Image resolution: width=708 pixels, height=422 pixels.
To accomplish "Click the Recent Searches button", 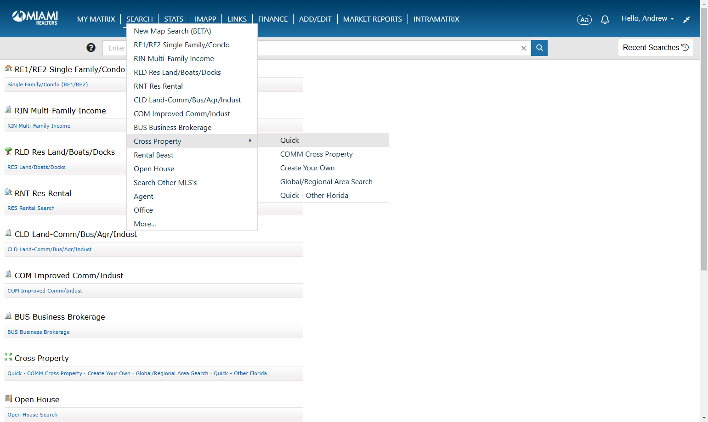I will (x=656, y=47).
